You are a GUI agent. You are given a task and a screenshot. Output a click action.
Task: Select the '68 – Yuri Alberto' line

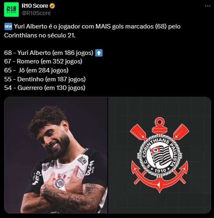[53, 53]
